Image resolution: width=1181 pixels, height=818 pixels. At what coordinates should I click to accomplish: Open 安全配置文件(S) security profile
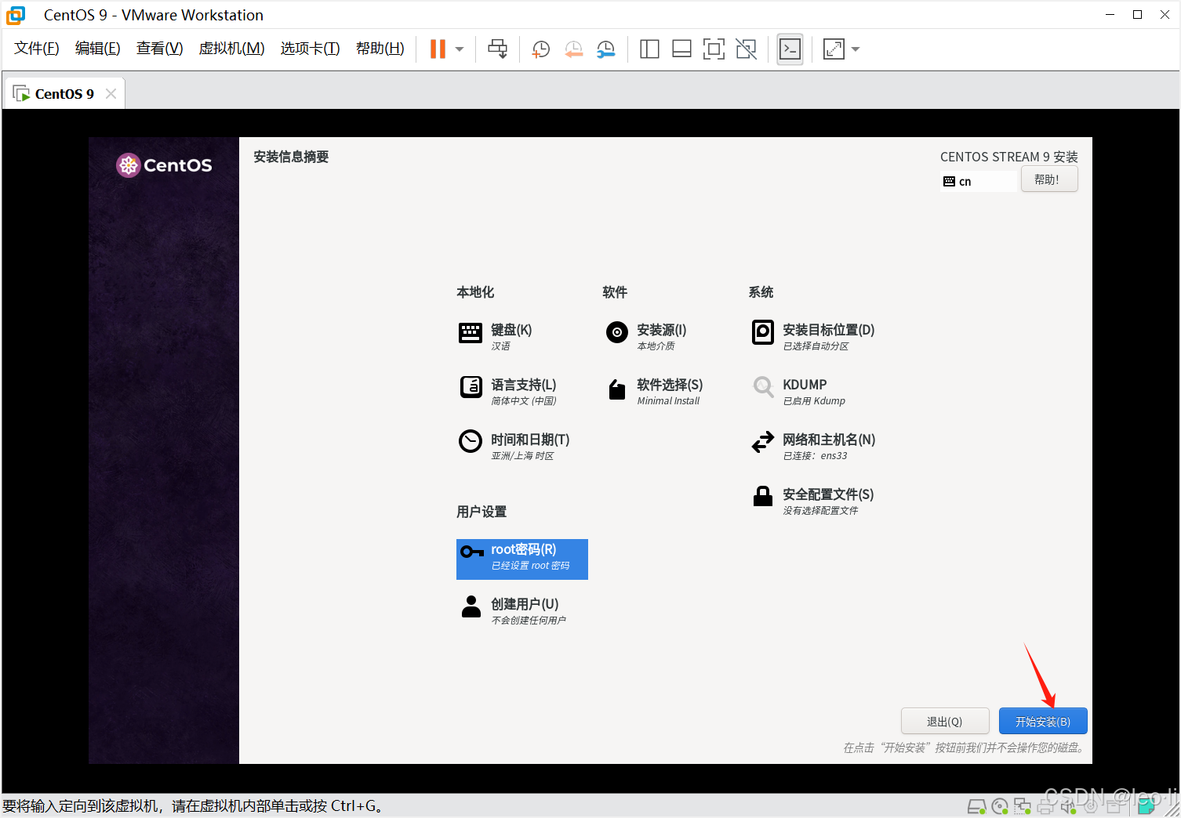812,501
